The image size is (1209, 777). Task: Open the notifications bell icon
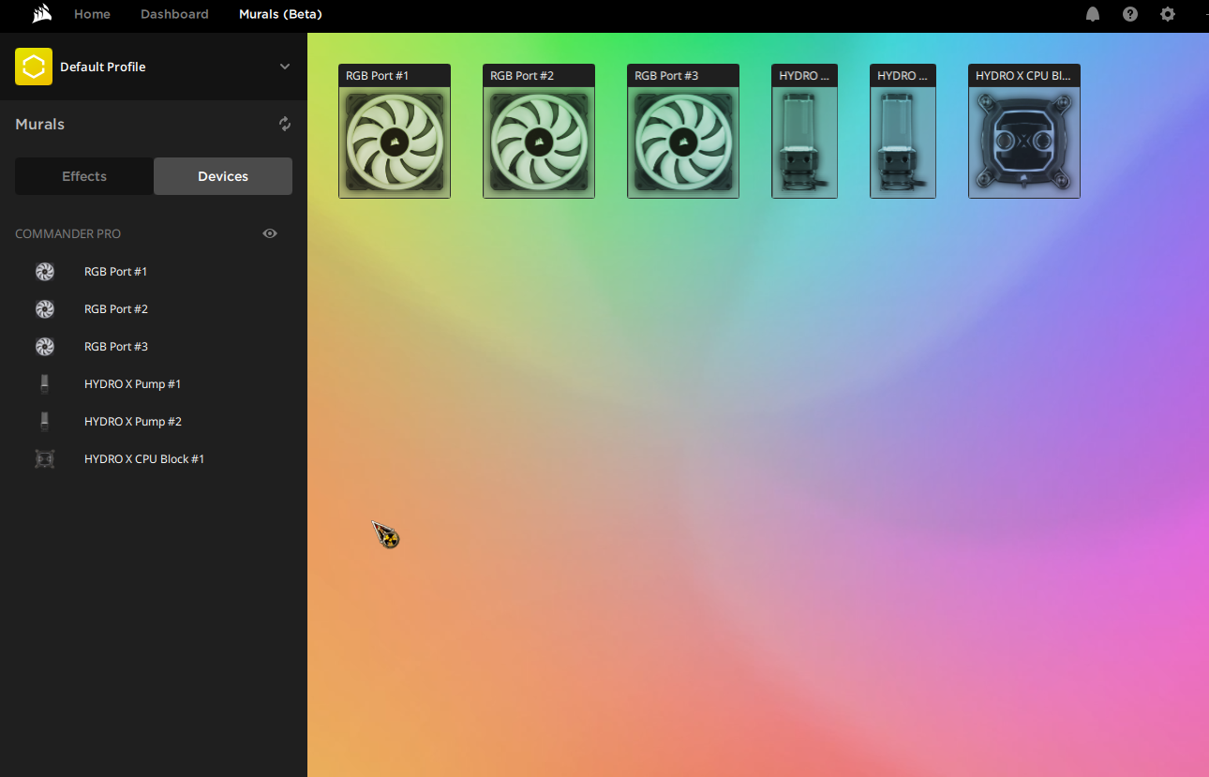pos(1093,14)
